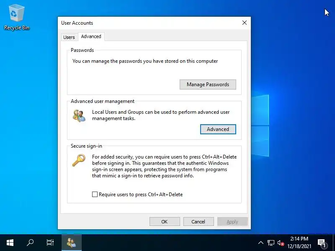Select User Accounts taskbar app icon
335x251 pixels.
(72, 243)
